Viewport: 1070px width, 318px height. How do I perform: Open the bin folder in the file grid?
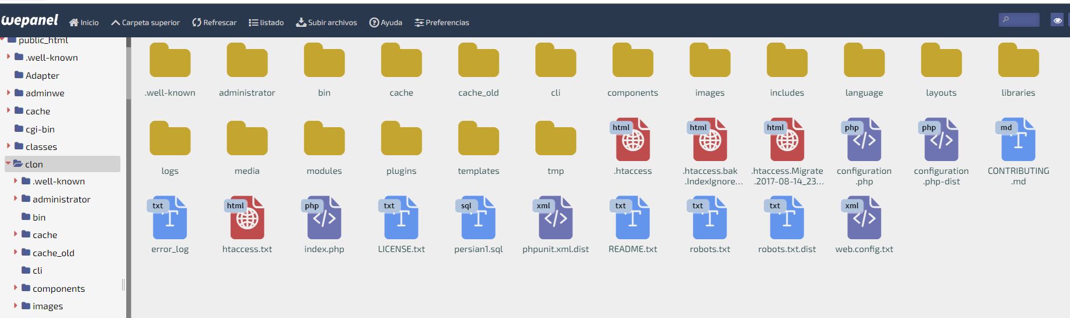coord(324,60)
